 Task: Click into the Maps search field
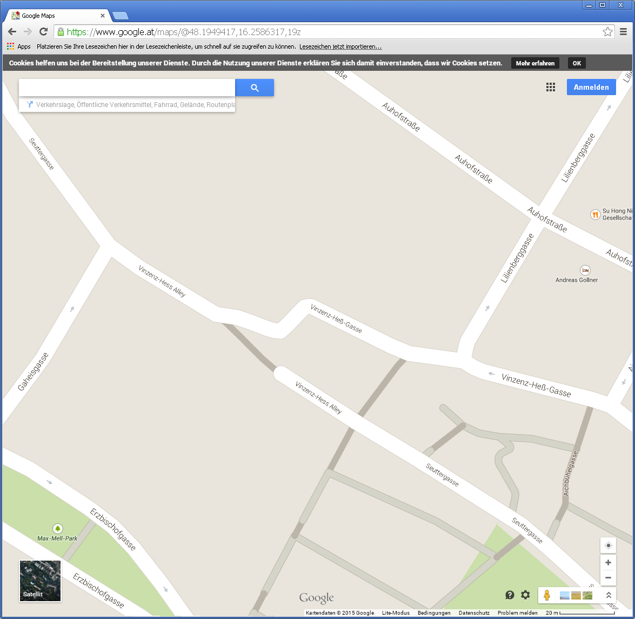click(127, 88)
